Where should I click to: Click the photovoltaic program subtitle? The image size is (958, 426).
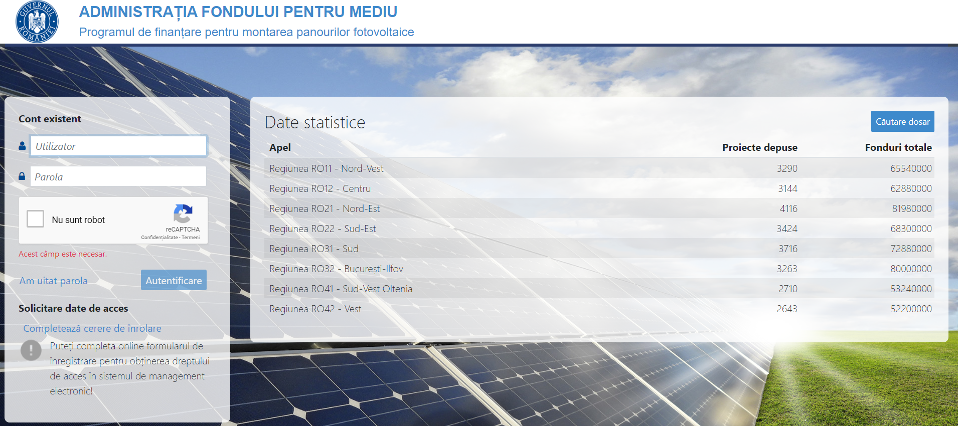click(x=247, y=32)
